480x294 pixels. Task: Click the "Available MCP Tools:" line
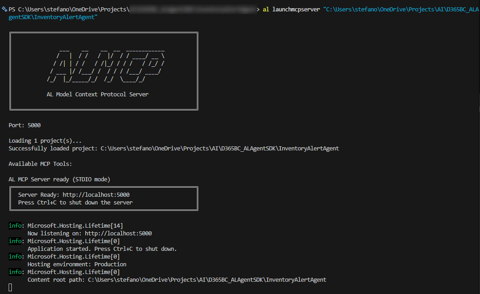[x=40, y=164]
